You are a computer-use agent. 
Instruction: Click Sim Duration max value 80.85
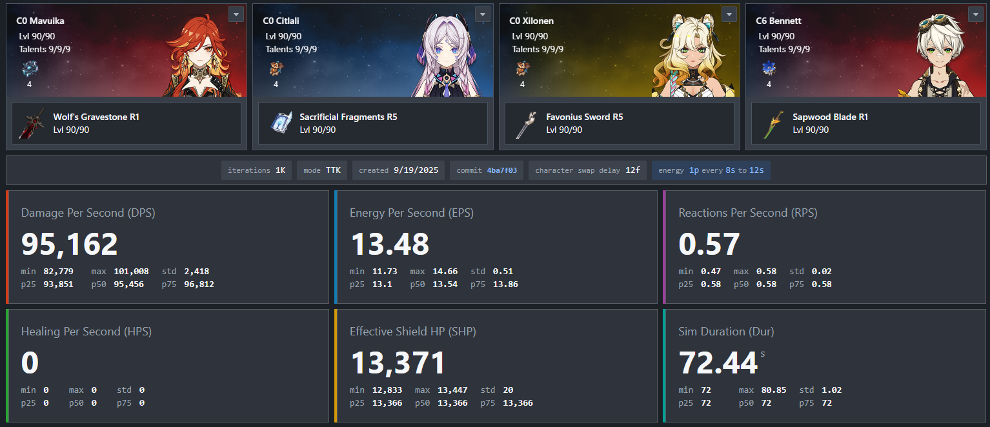coord(774,390)
